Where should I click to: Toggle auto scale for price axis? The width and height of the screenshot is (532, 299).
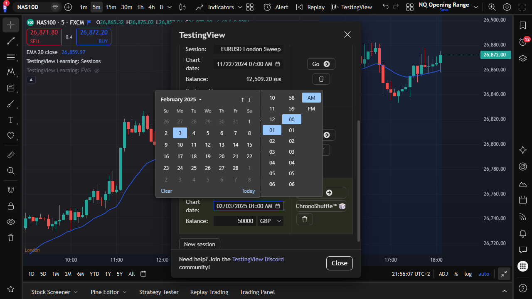(x=484, y=274)
